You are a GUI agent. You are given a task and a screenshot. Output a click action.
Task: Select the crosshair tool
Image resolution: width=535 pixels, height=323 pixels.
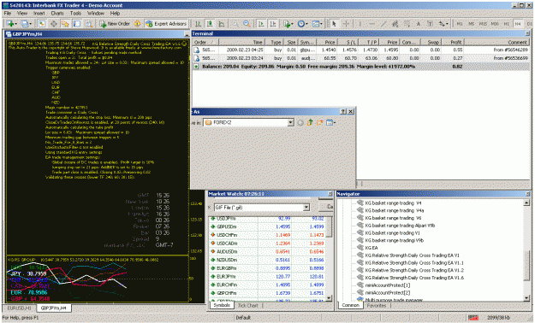pos(346,24)
